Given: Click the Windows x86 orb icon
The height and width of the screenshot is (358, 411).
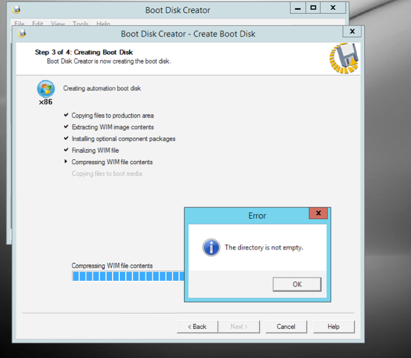Looking at the screenshot, I should [46, 89].
